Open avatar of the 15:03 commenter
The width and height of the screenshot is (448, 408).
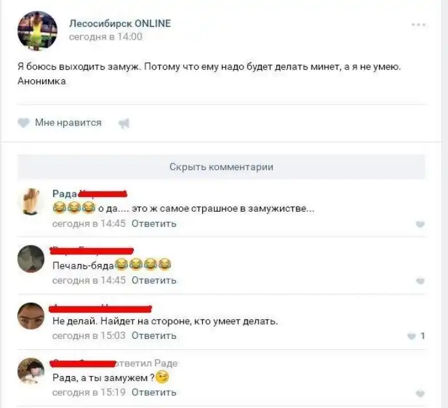pos(31,315)
